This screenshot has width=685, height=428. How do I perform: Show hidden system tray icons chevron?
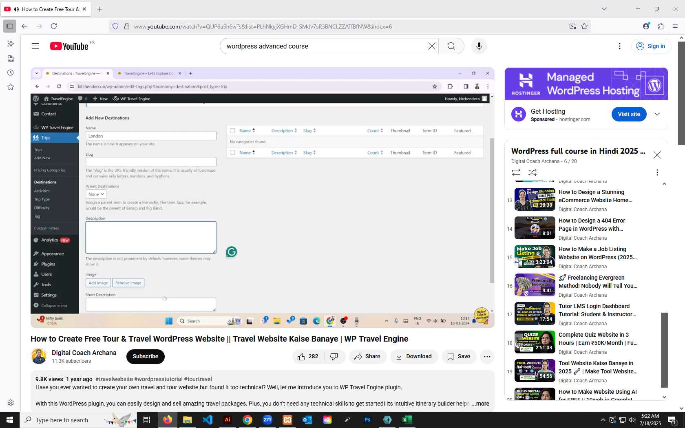coord(603,420)
